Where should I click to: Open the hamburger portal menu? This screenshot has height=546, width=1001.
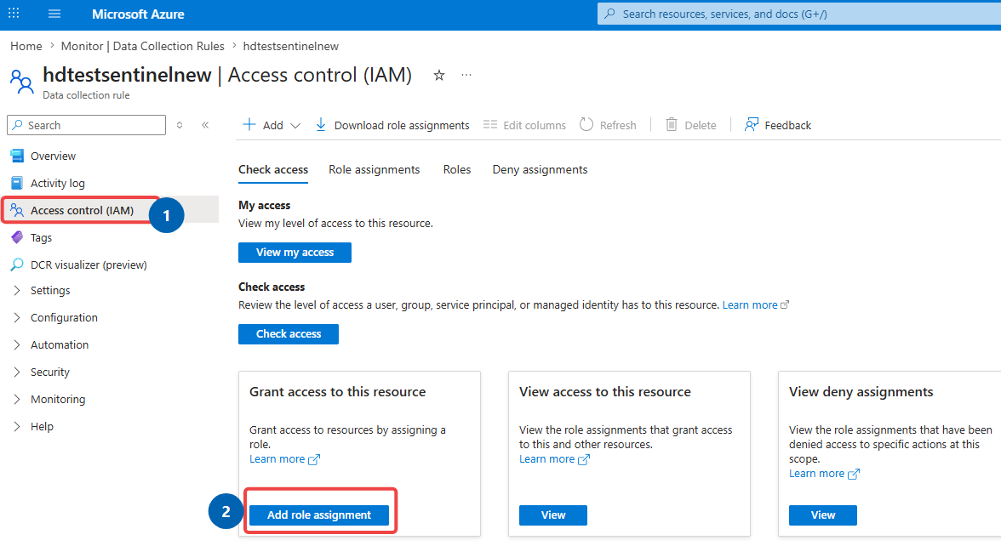[54, 14]
